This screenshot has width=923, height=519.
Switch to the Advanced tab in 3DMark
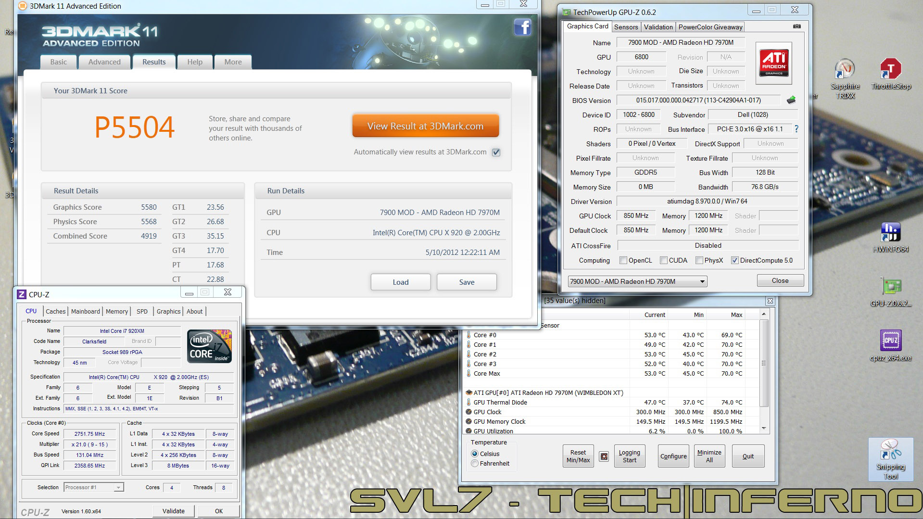pos(104,62)
